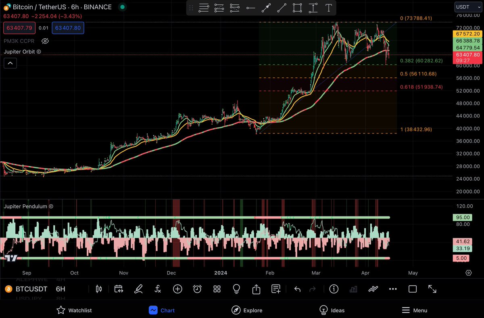Open the bar chart financials icon

353,289
